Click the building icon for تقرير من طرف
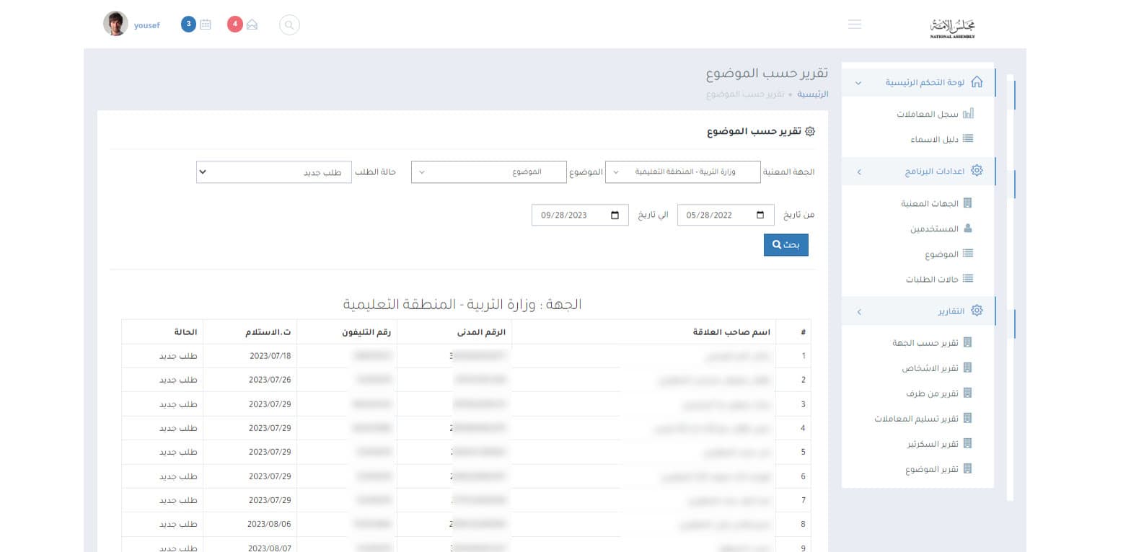Image resolution: width=1131 pixels, height=552 pixels. pyautogui.click(x=968, y=393)
